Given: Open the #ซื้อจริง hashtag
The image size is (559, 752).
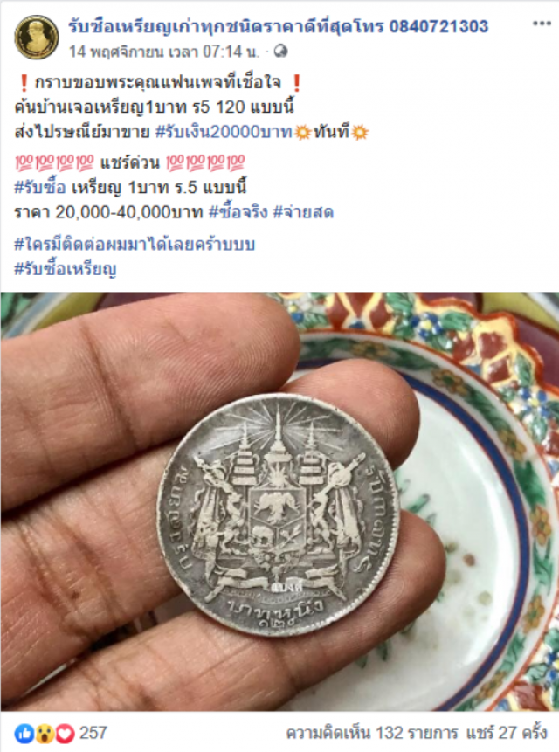Looking at the screenshot, I should tap(238, 212).
